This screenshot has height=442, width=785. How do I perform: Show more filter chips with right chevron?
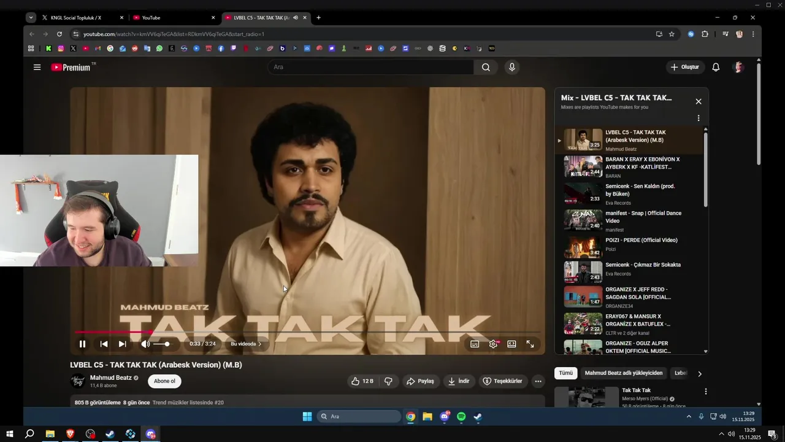pos(699,373)
